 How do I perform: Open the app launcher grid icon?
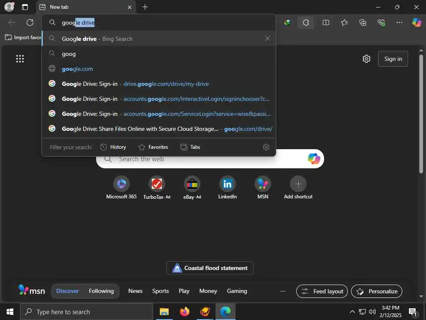pos(20,58)
